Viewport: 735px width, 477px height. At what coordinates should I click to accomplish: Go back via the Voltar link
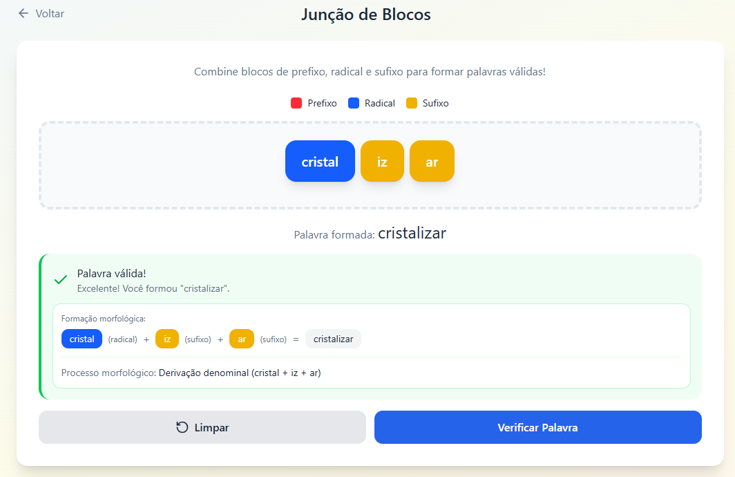point(41,14)
